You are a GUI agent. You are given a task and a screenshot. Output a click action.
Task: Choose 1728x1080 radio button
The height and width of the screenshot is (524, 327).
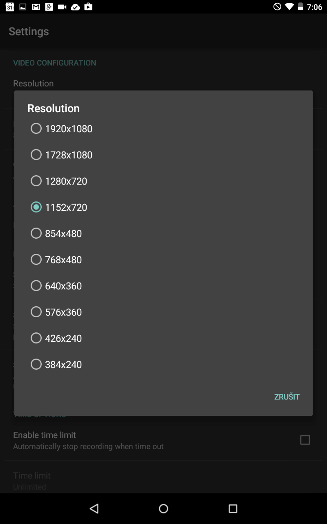pos(36,155)
